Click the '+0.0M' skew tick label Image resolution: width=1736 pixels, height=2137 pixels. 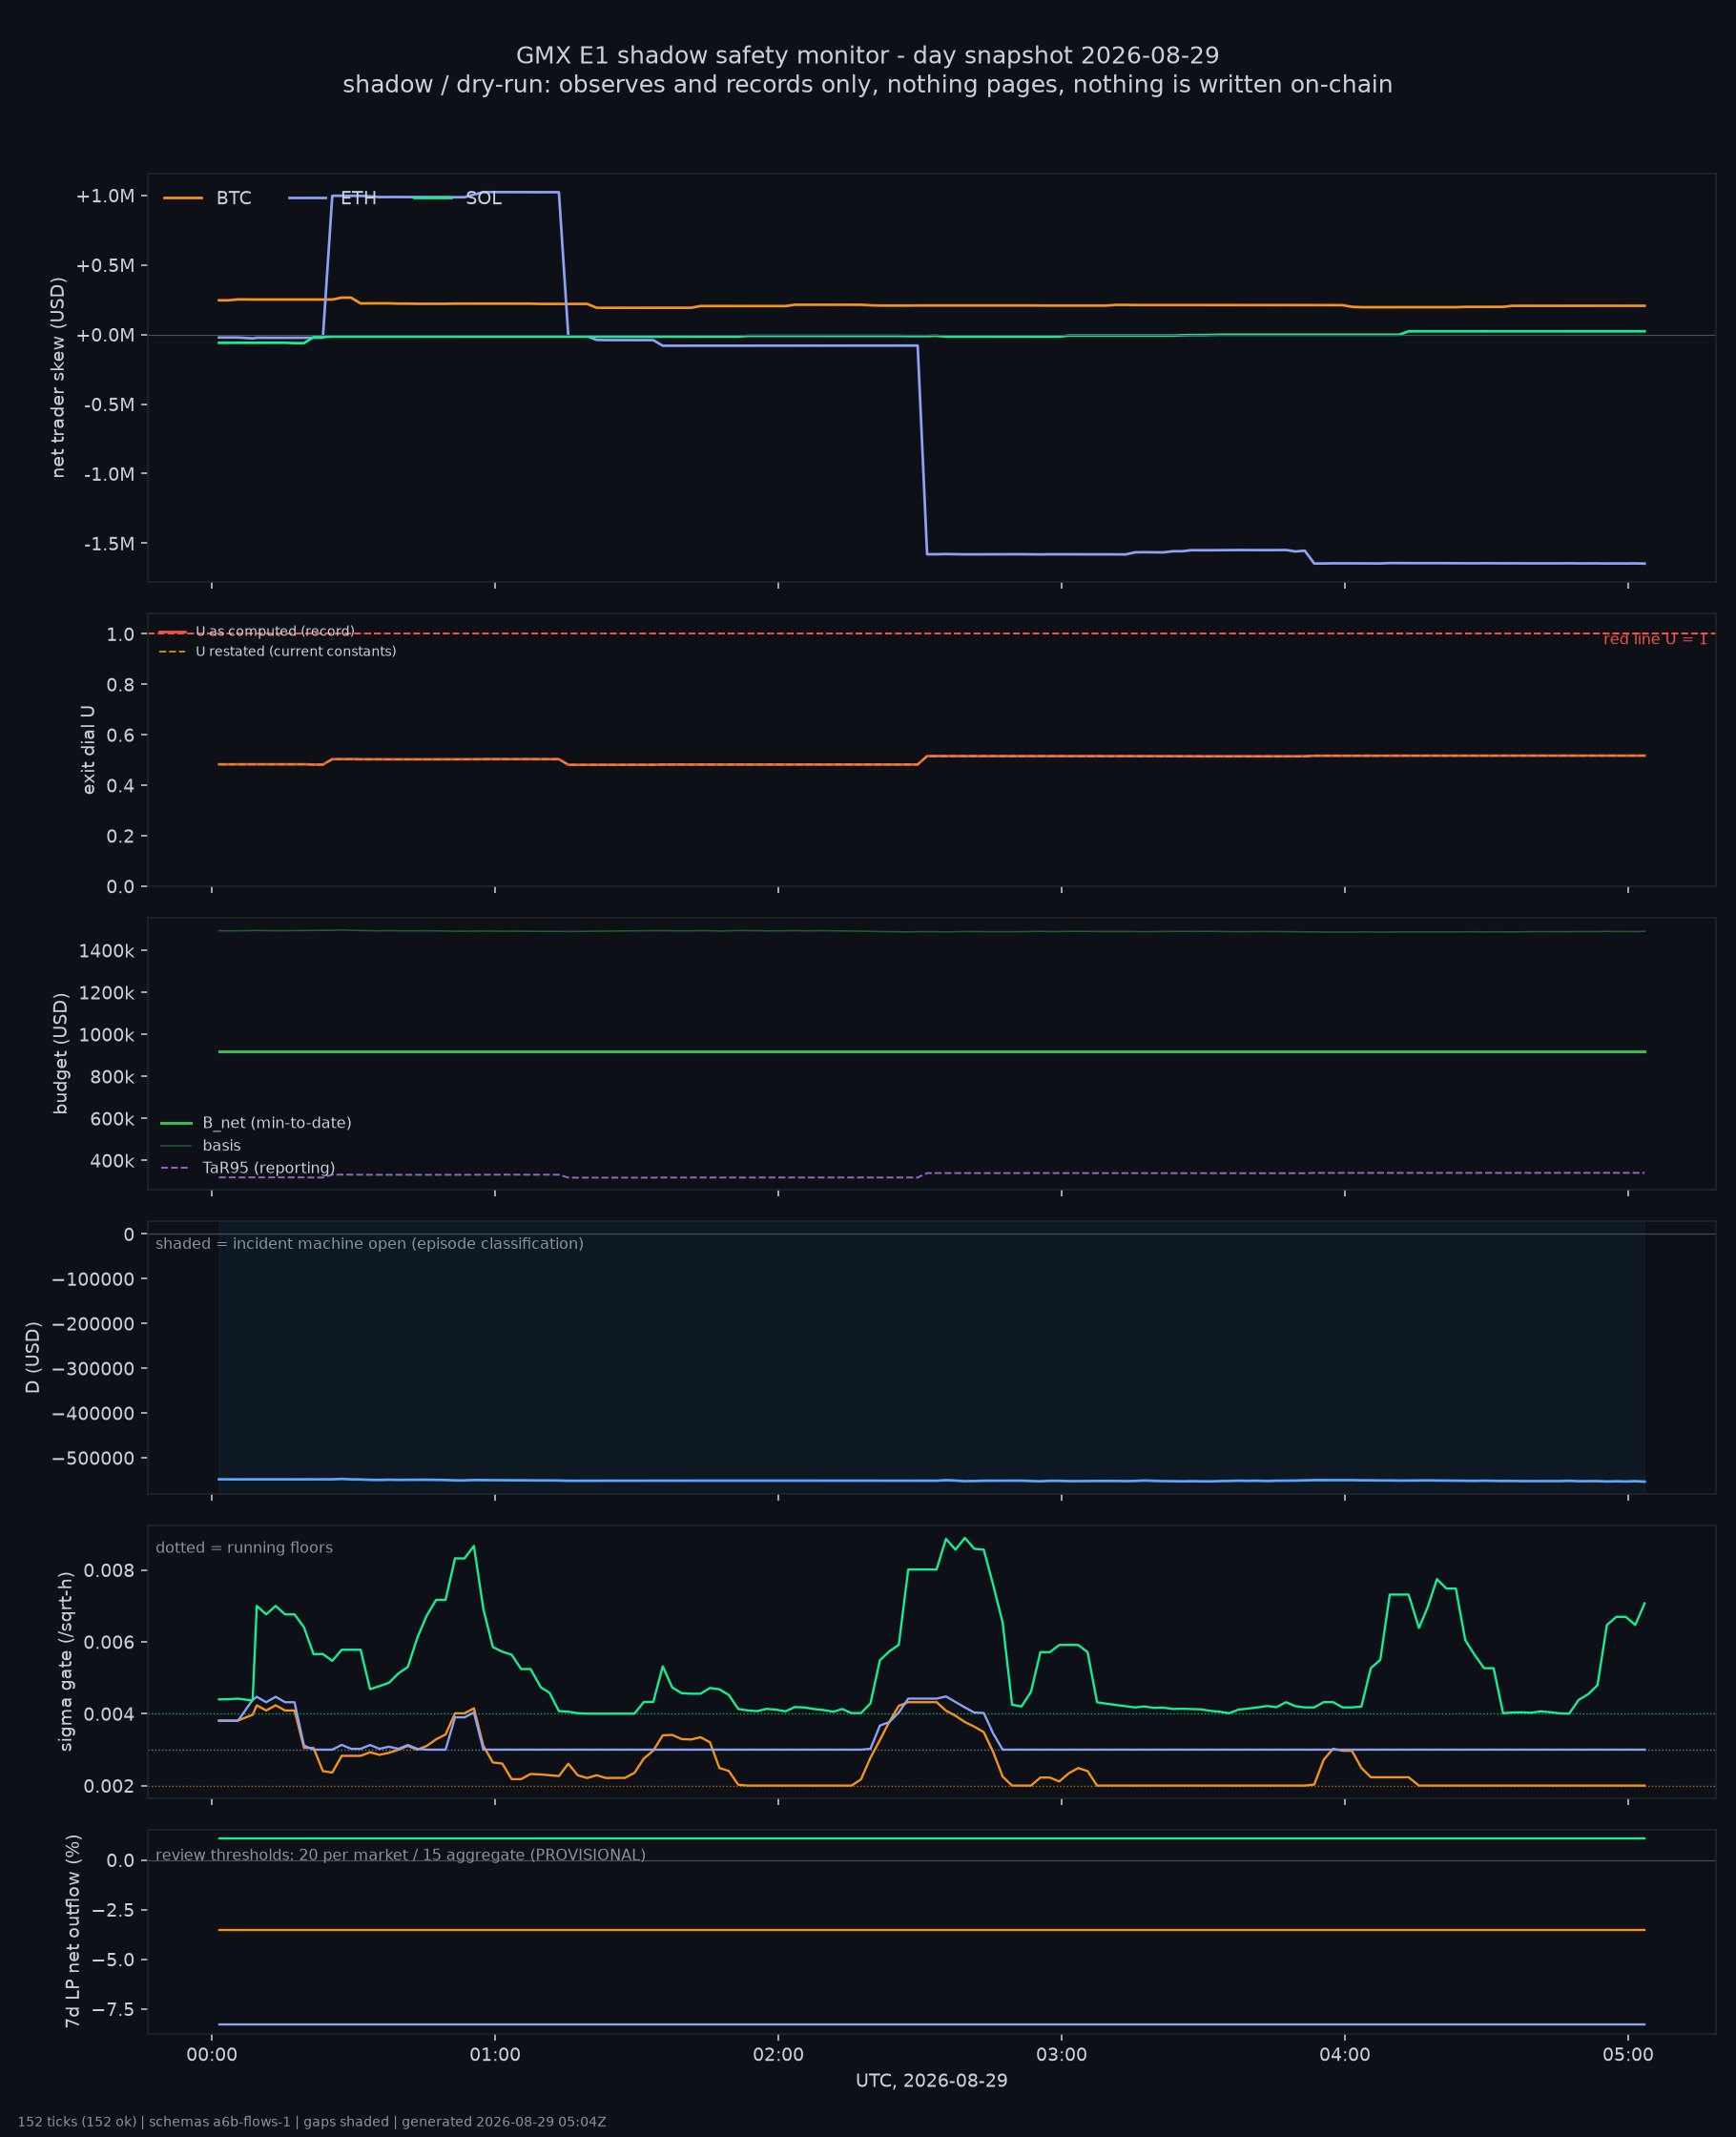click(105, 335)
